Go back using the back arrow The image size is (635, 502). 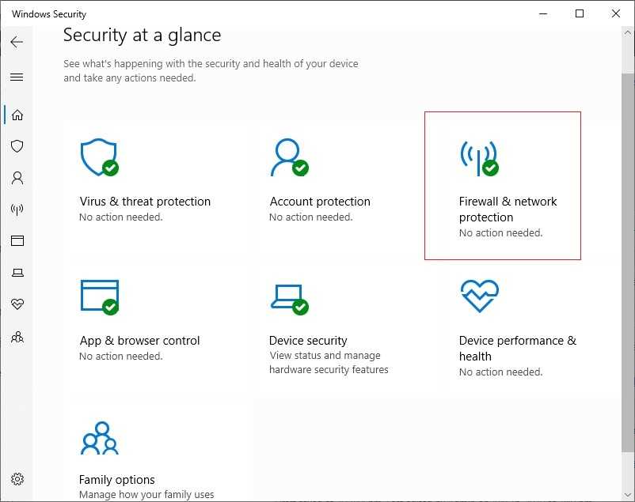(x=17, y=42)
